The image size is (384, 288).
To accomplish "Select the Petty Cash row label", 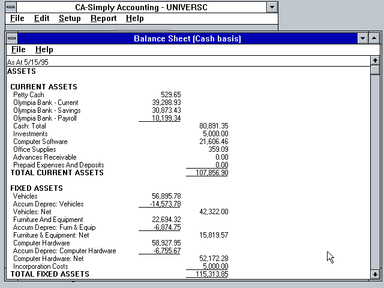I will tap(29, 95).
